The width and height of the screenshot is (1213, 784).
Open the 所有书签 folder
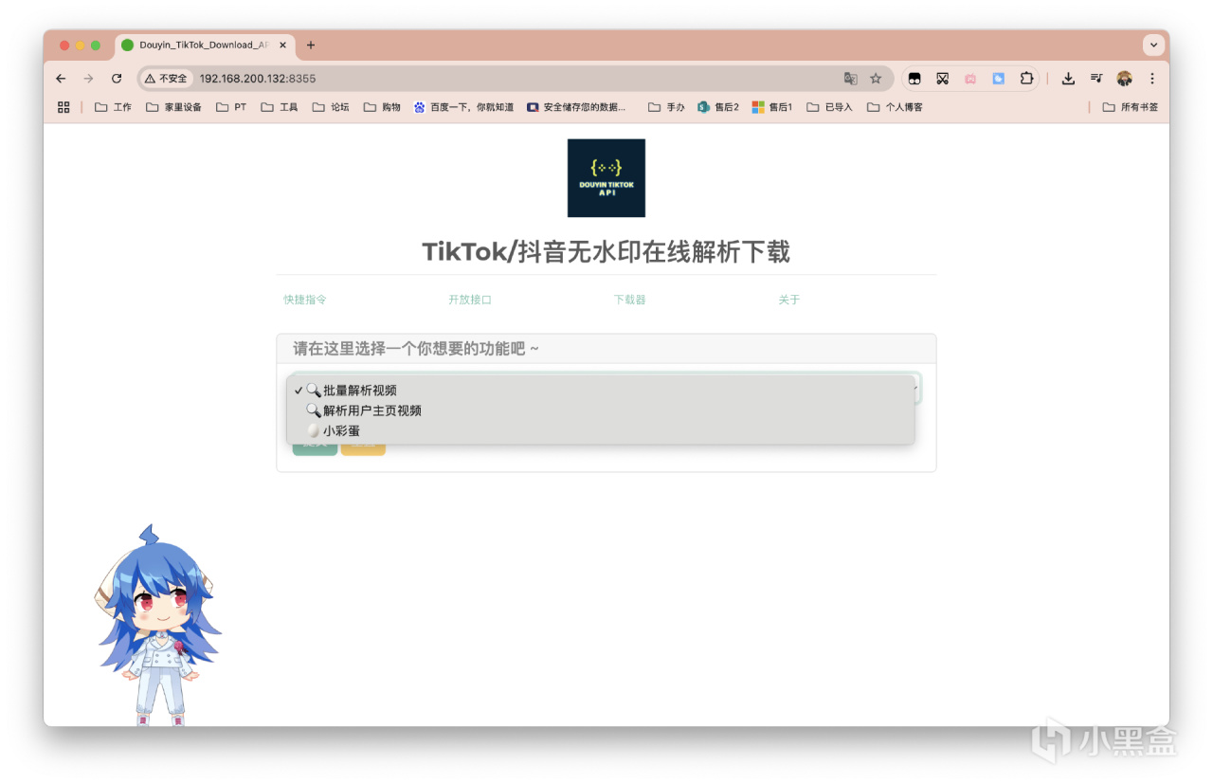pos(1131,107)
